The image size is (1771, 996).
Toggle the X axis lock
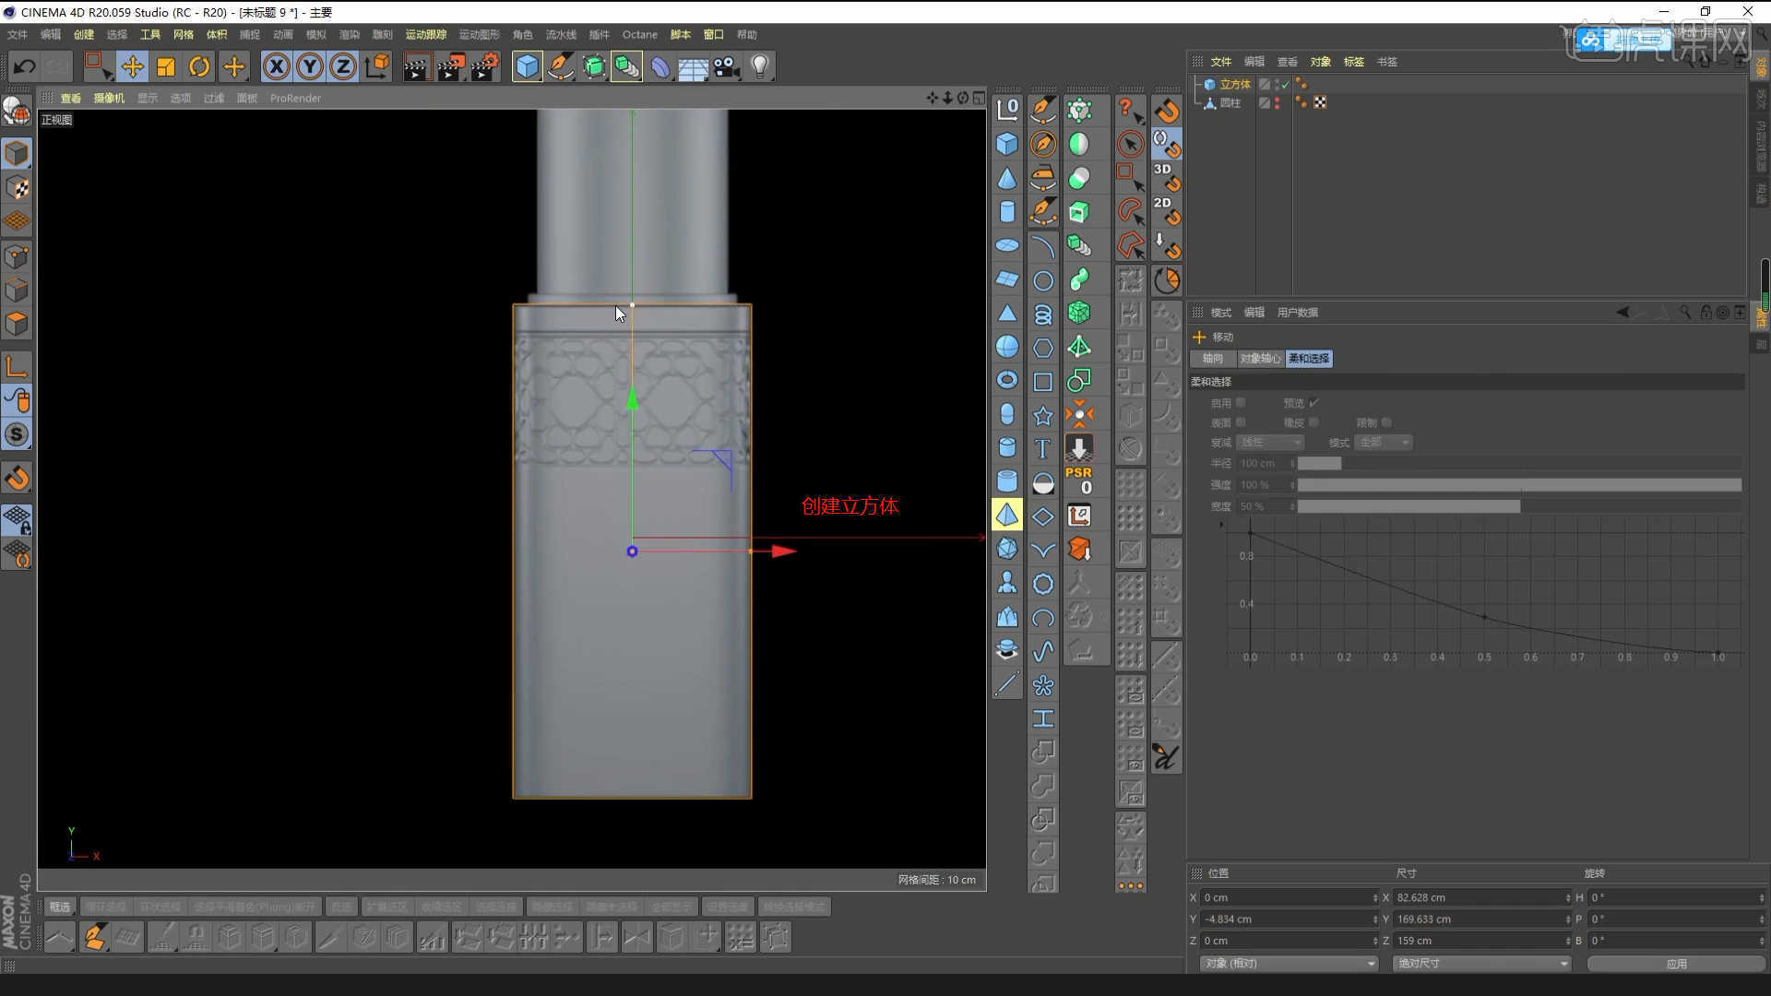276,66
